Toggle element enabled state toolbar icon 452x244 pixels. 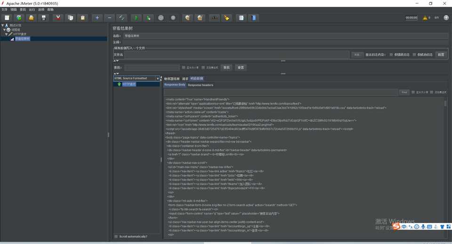(x=121, y=18)
